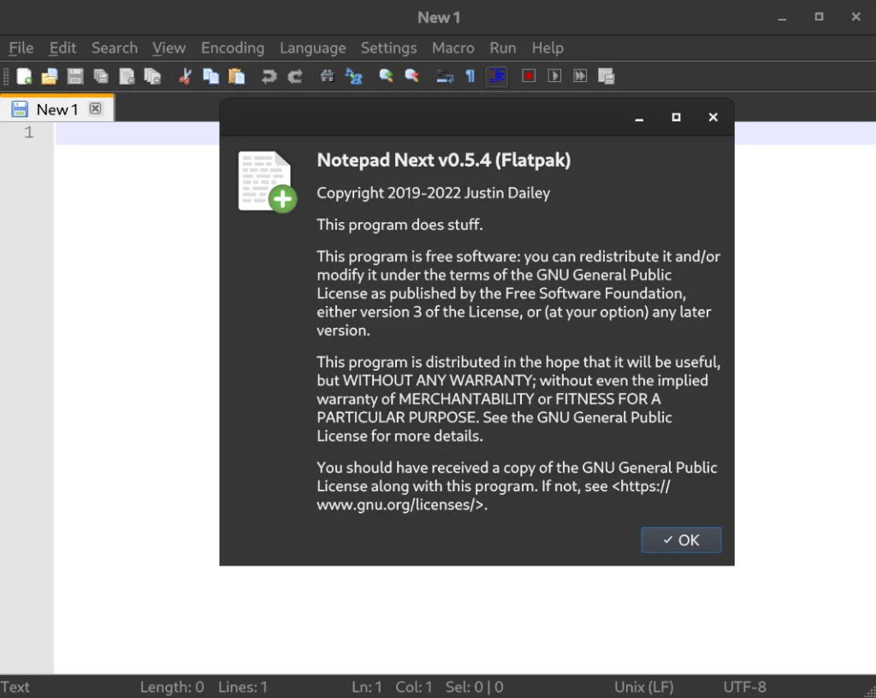Zoom in using the magnifier-plus icon
The image size is (876, 698).
[386, 76]
